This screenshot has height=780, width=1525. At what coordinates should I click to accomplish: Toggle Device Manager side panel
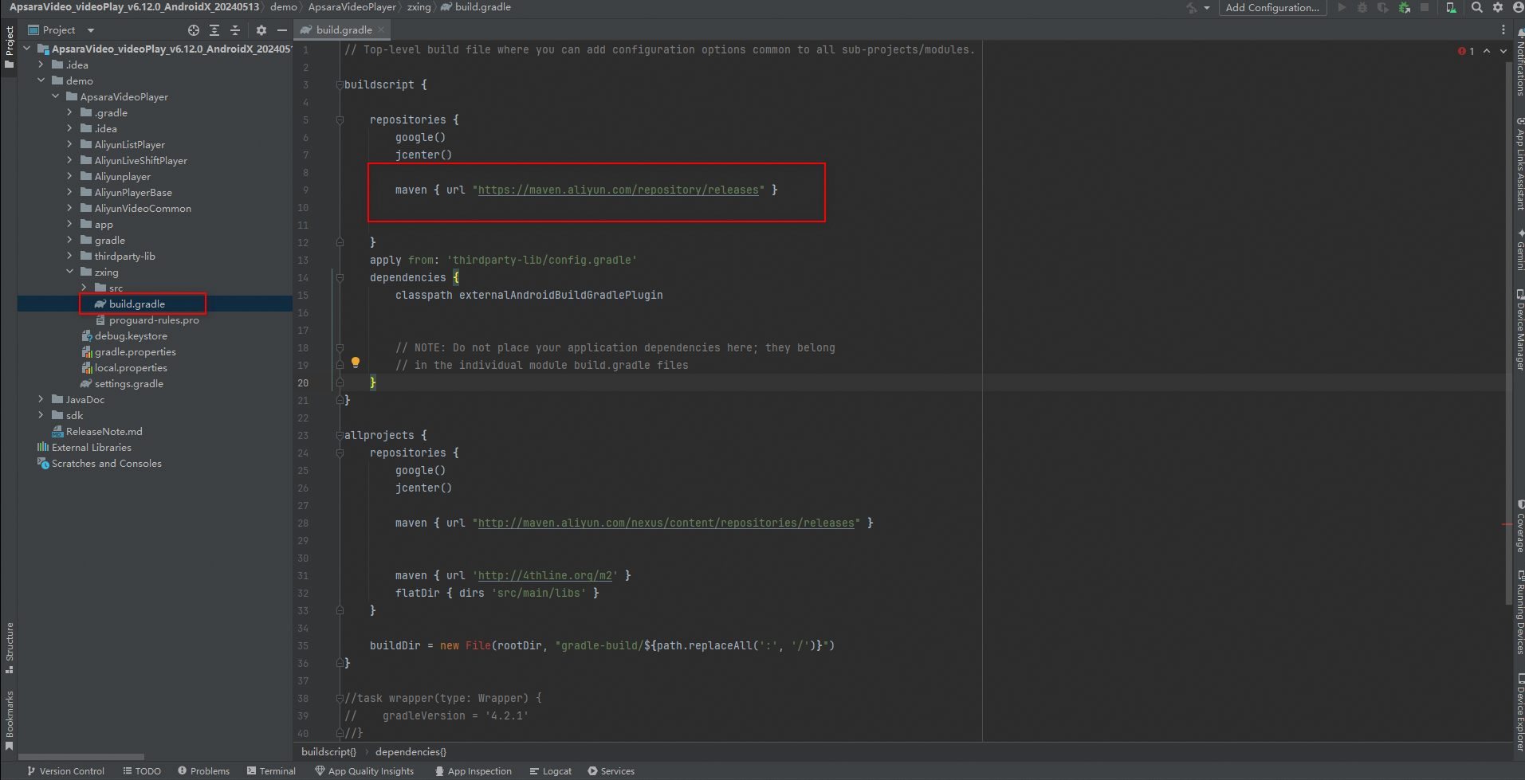[1519, 329]
